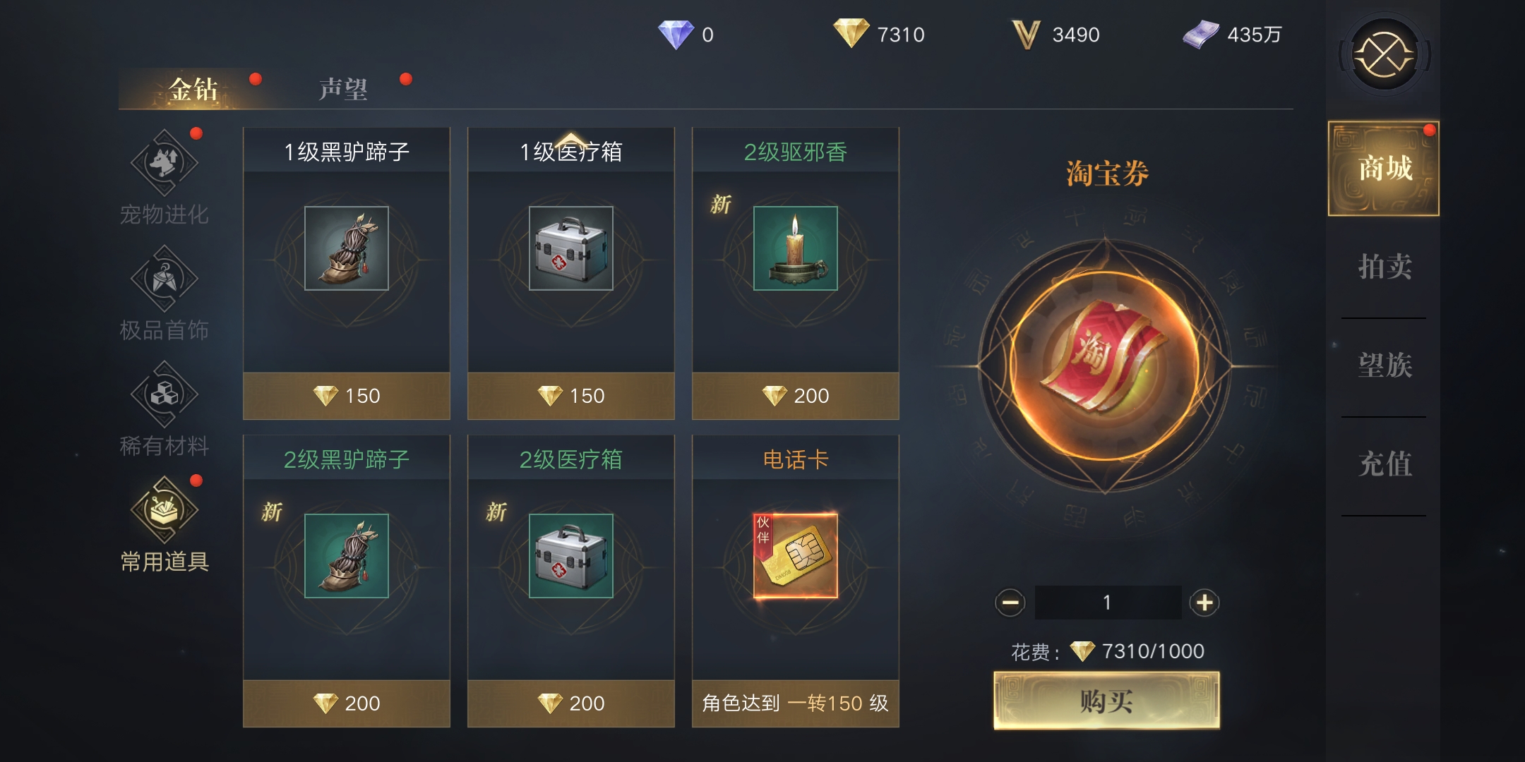The image size is (1525, 762).
Task: Select the 常用道具 common items category
Action: coord(165,525)
